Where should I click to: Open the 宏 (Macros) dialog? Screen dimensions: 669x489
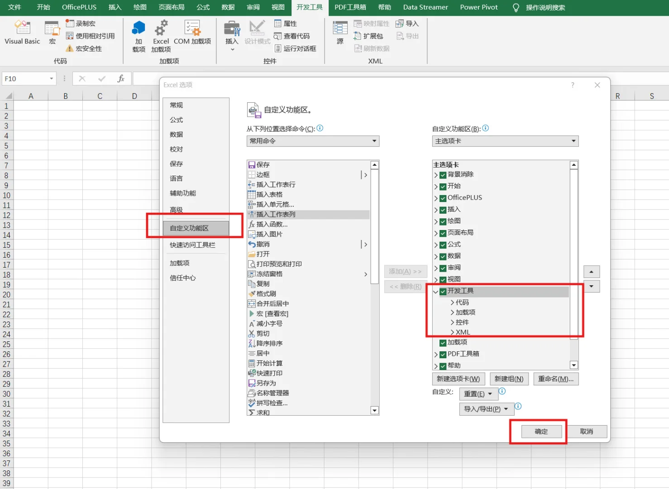53,33
